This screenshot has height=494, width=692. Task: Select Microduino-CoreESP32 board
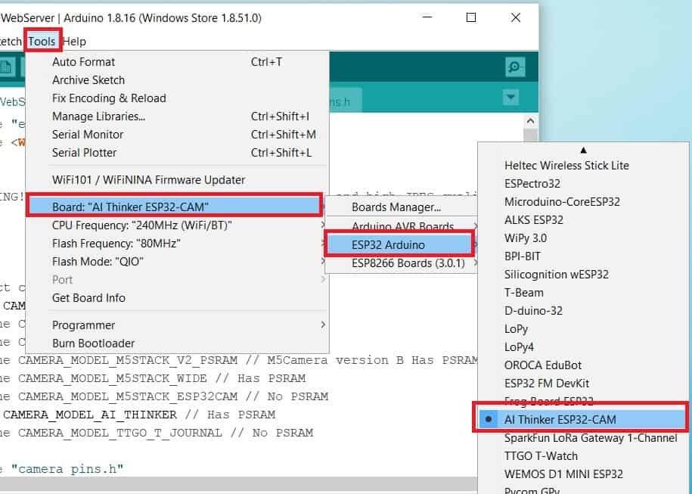coord(583,201)
